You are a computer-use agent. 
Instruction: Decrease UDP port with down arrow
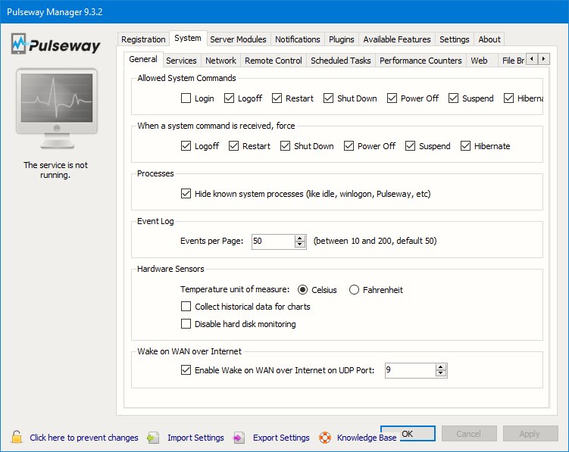pyautogui.click(x=441, y=374)
